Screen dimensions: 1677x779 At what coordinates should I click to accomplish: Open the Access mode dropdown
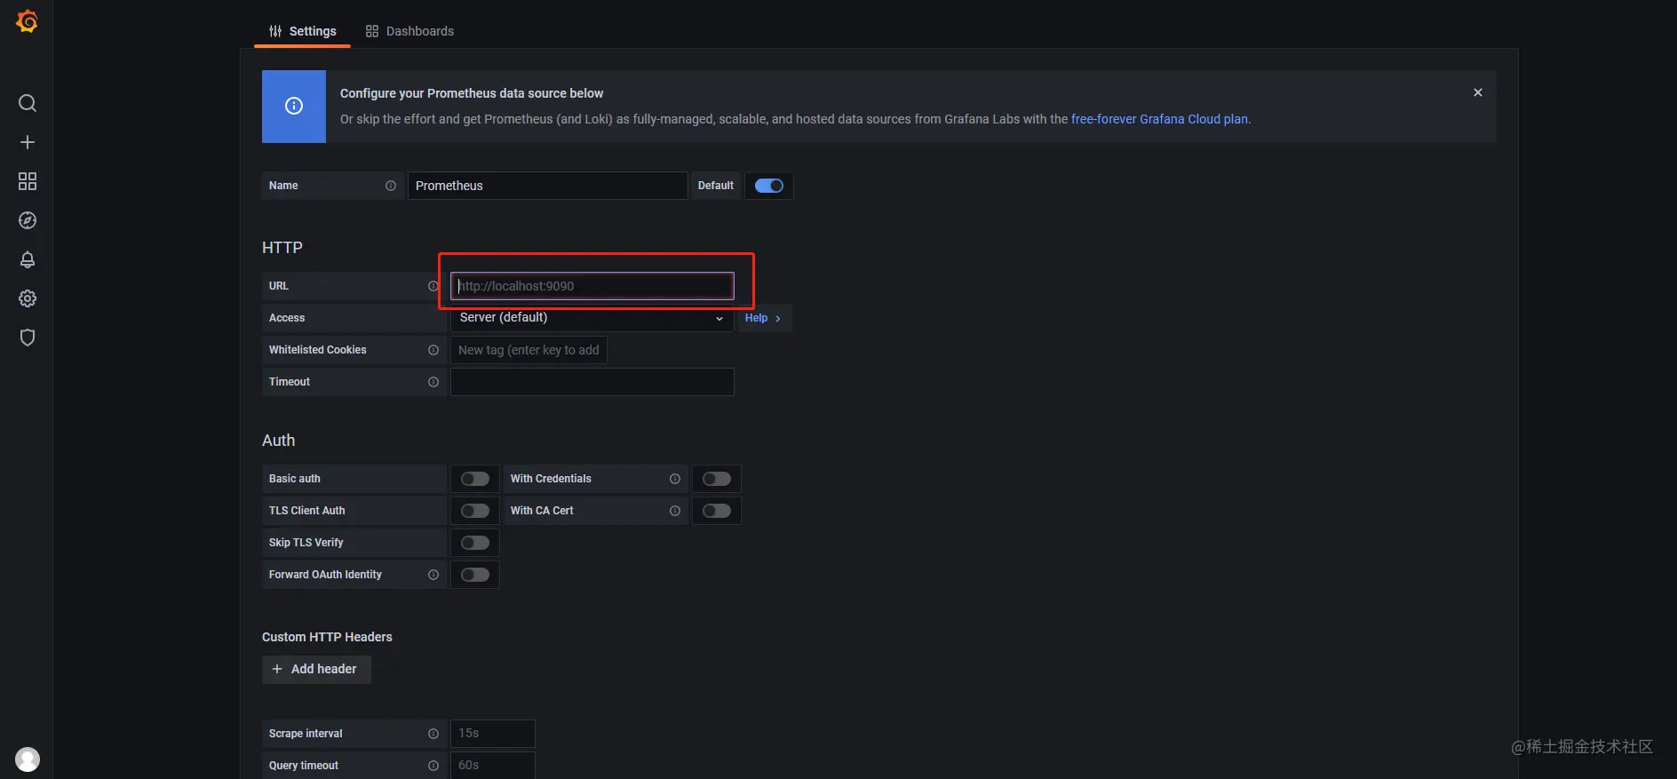592,318
